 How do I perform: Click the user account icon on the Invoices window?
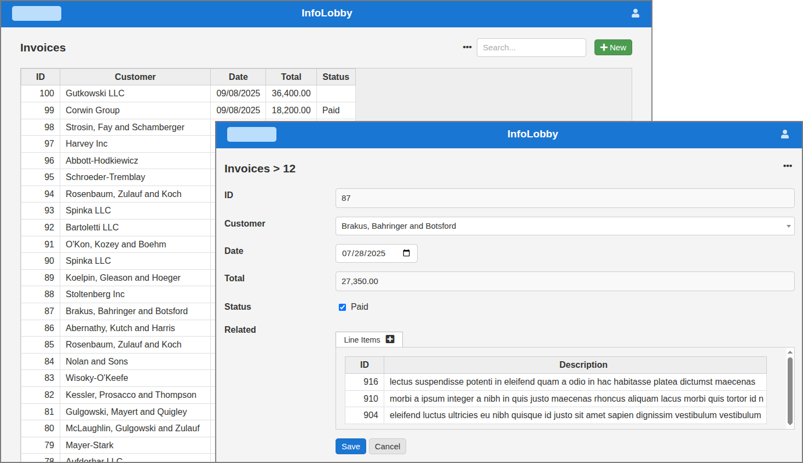point(636,13)
